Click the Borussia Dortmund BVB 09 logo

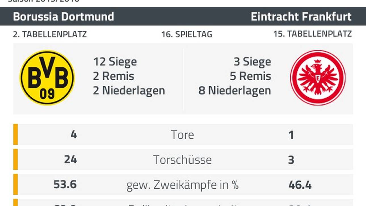[x=47, y=78]
